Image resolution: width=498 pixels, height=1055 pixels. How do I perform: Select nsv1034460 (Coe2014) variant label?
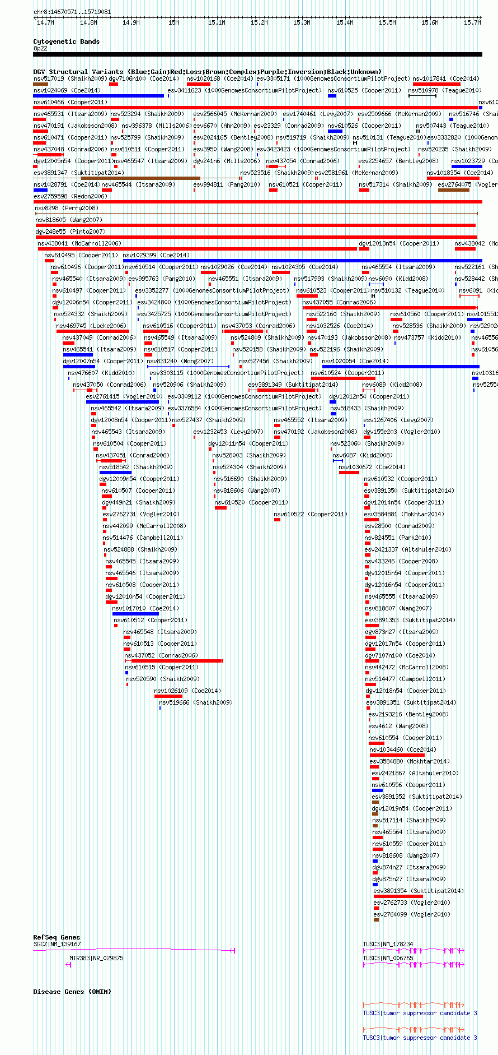tap(402, 749)
